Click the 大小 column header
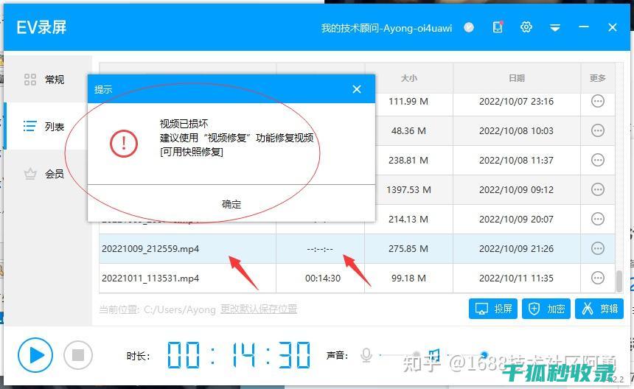 409,78
